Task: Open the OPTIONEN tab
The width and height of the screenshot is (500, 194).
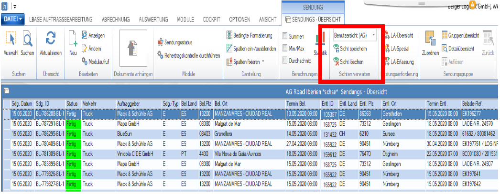Action: [239, 20]
